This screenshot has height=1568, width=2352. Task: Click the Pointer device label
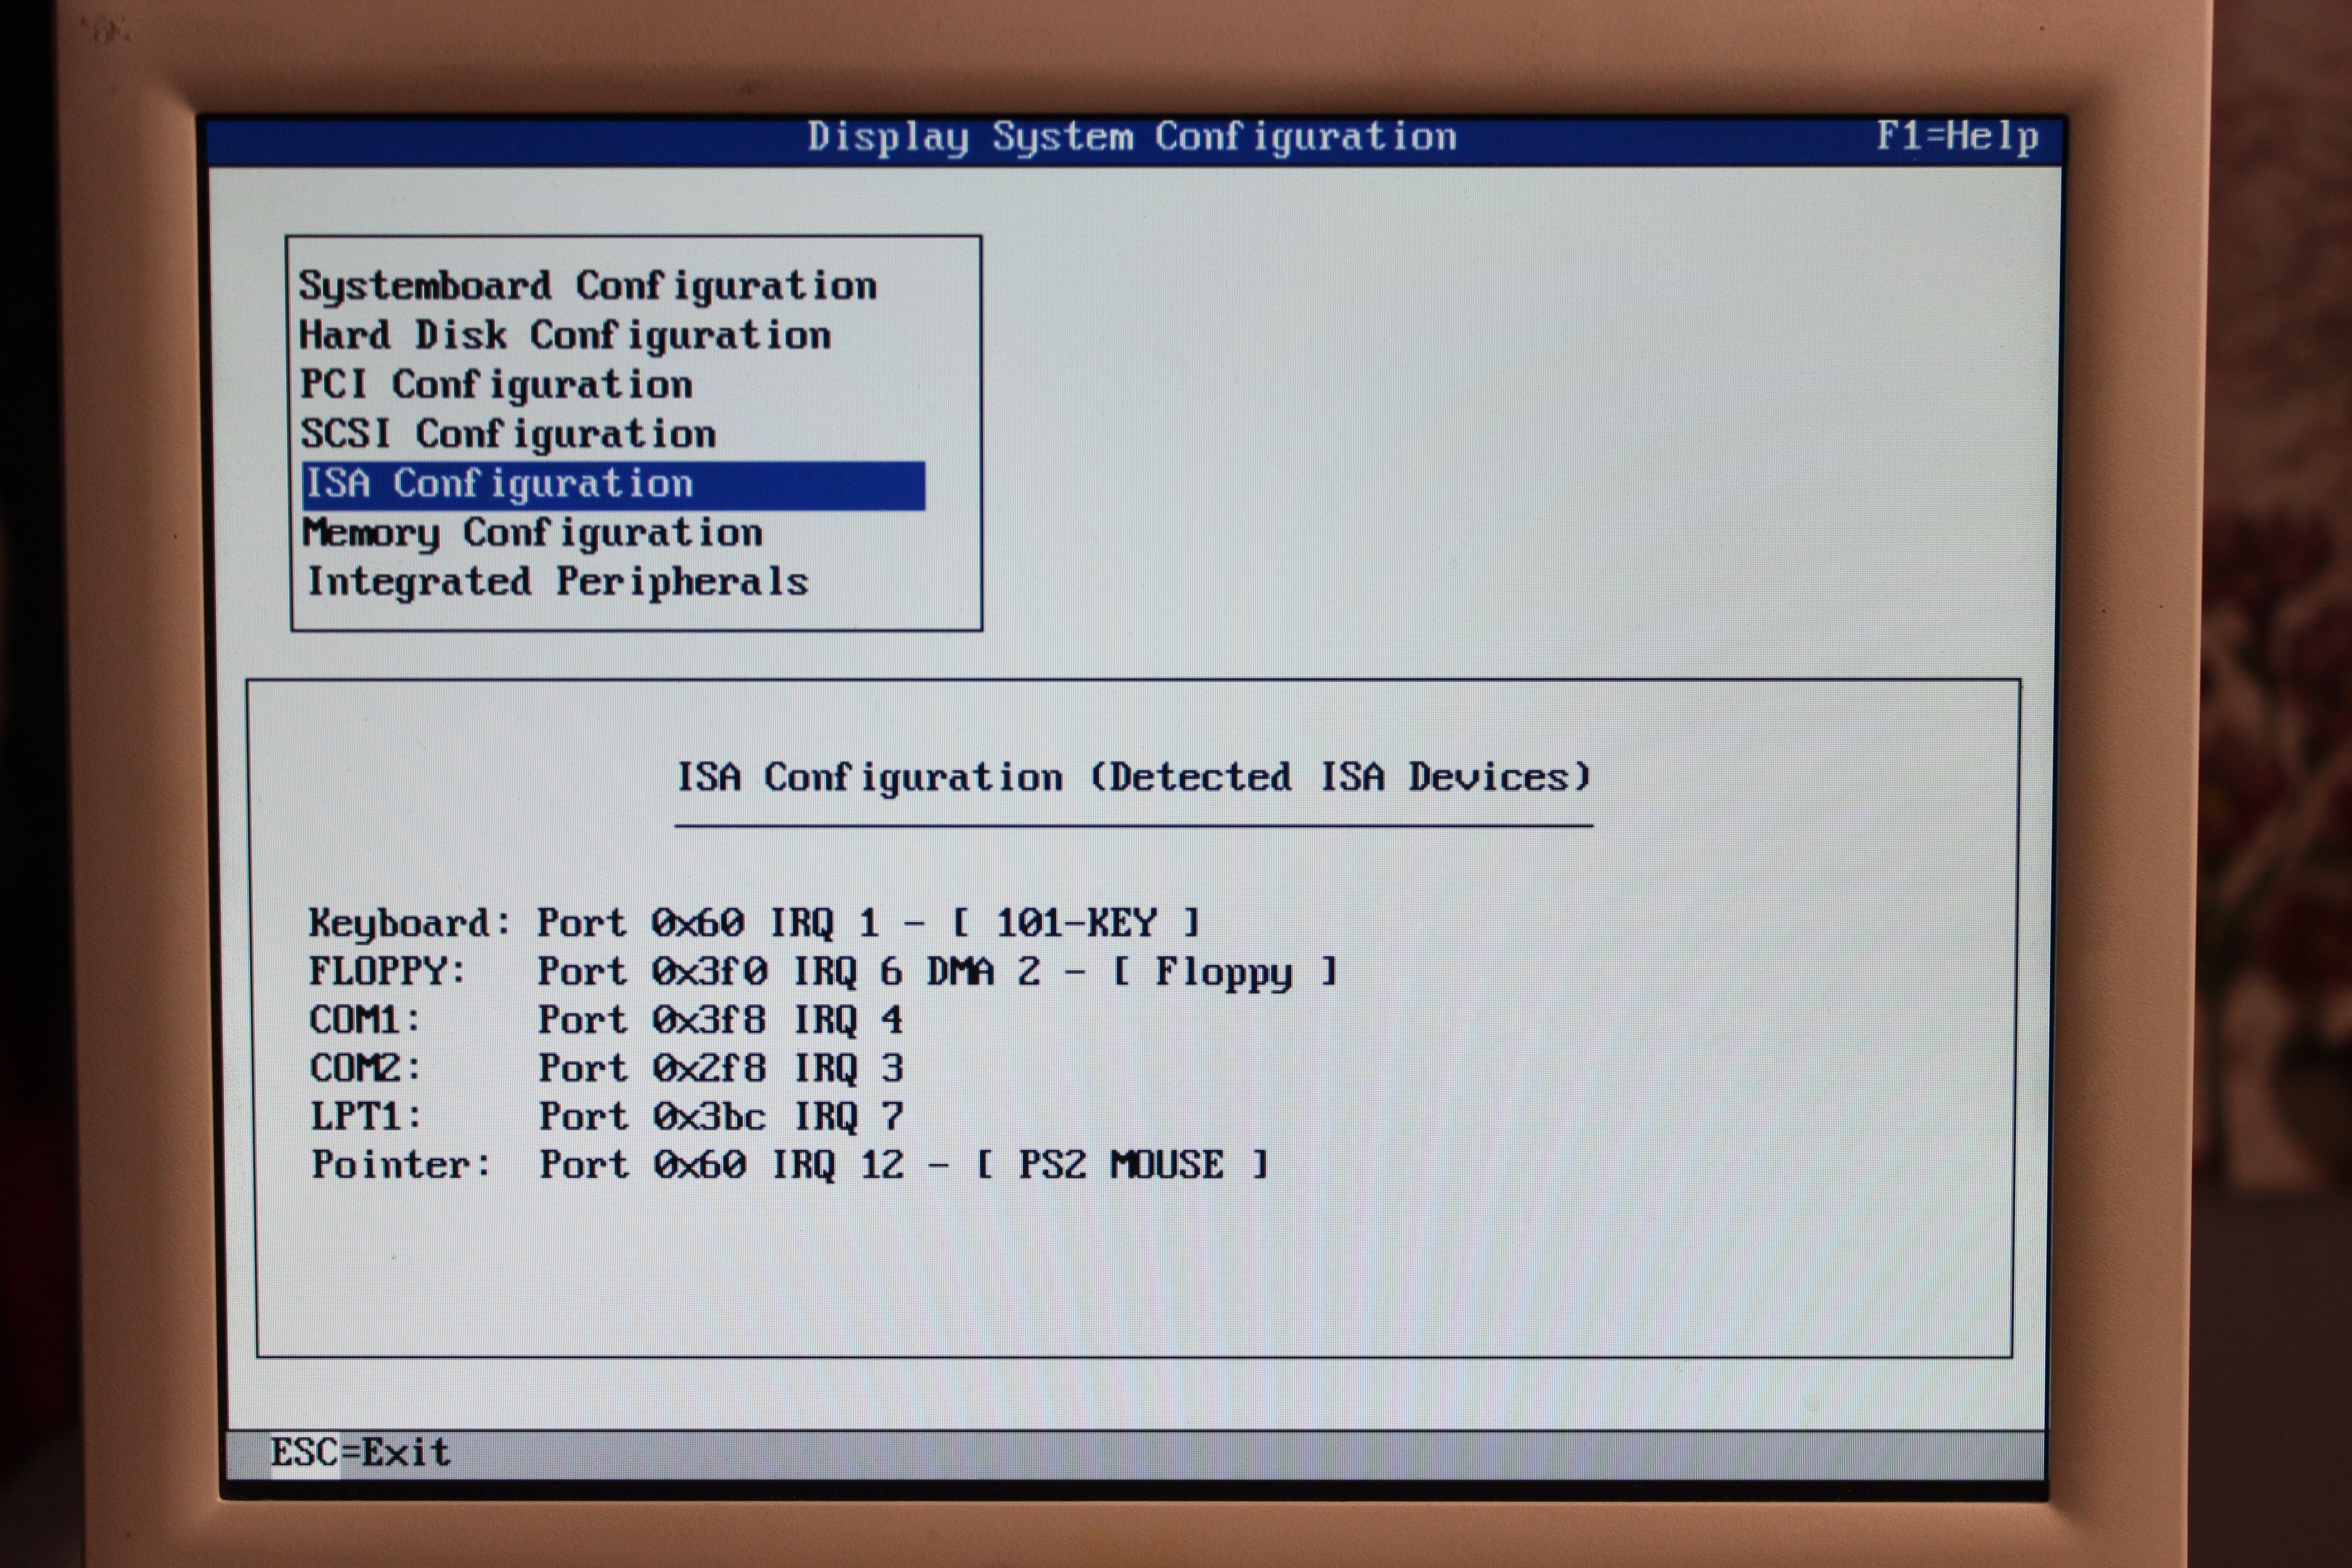pyautogui.click(x=400, y=1165)
